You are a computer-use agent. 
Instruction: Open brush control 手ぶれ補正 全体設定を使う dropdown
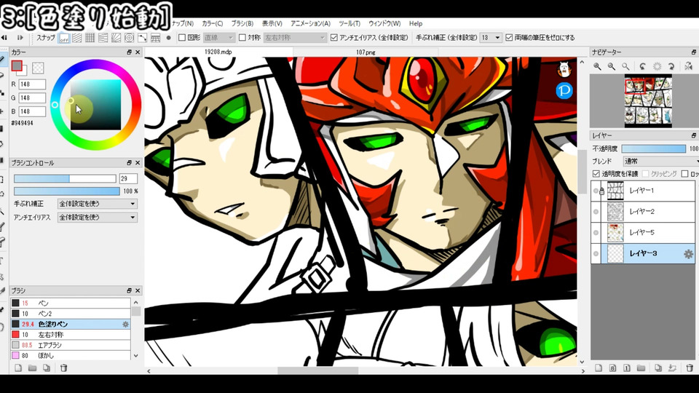[x=97, y=204]
